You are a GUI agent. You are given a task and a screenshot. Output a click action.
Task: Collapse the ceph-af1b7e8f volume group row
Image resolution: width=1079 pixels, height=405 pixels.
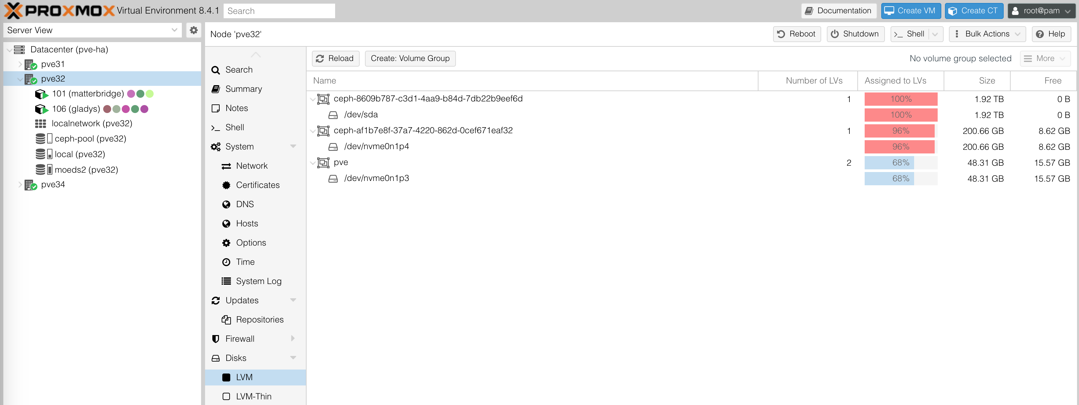click(313, 131)
